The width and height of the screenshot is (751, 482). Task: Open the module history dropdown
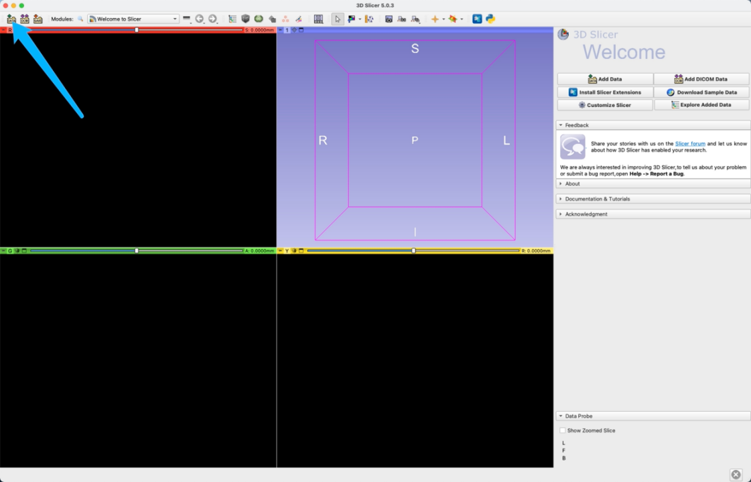[x=187, y=19]
